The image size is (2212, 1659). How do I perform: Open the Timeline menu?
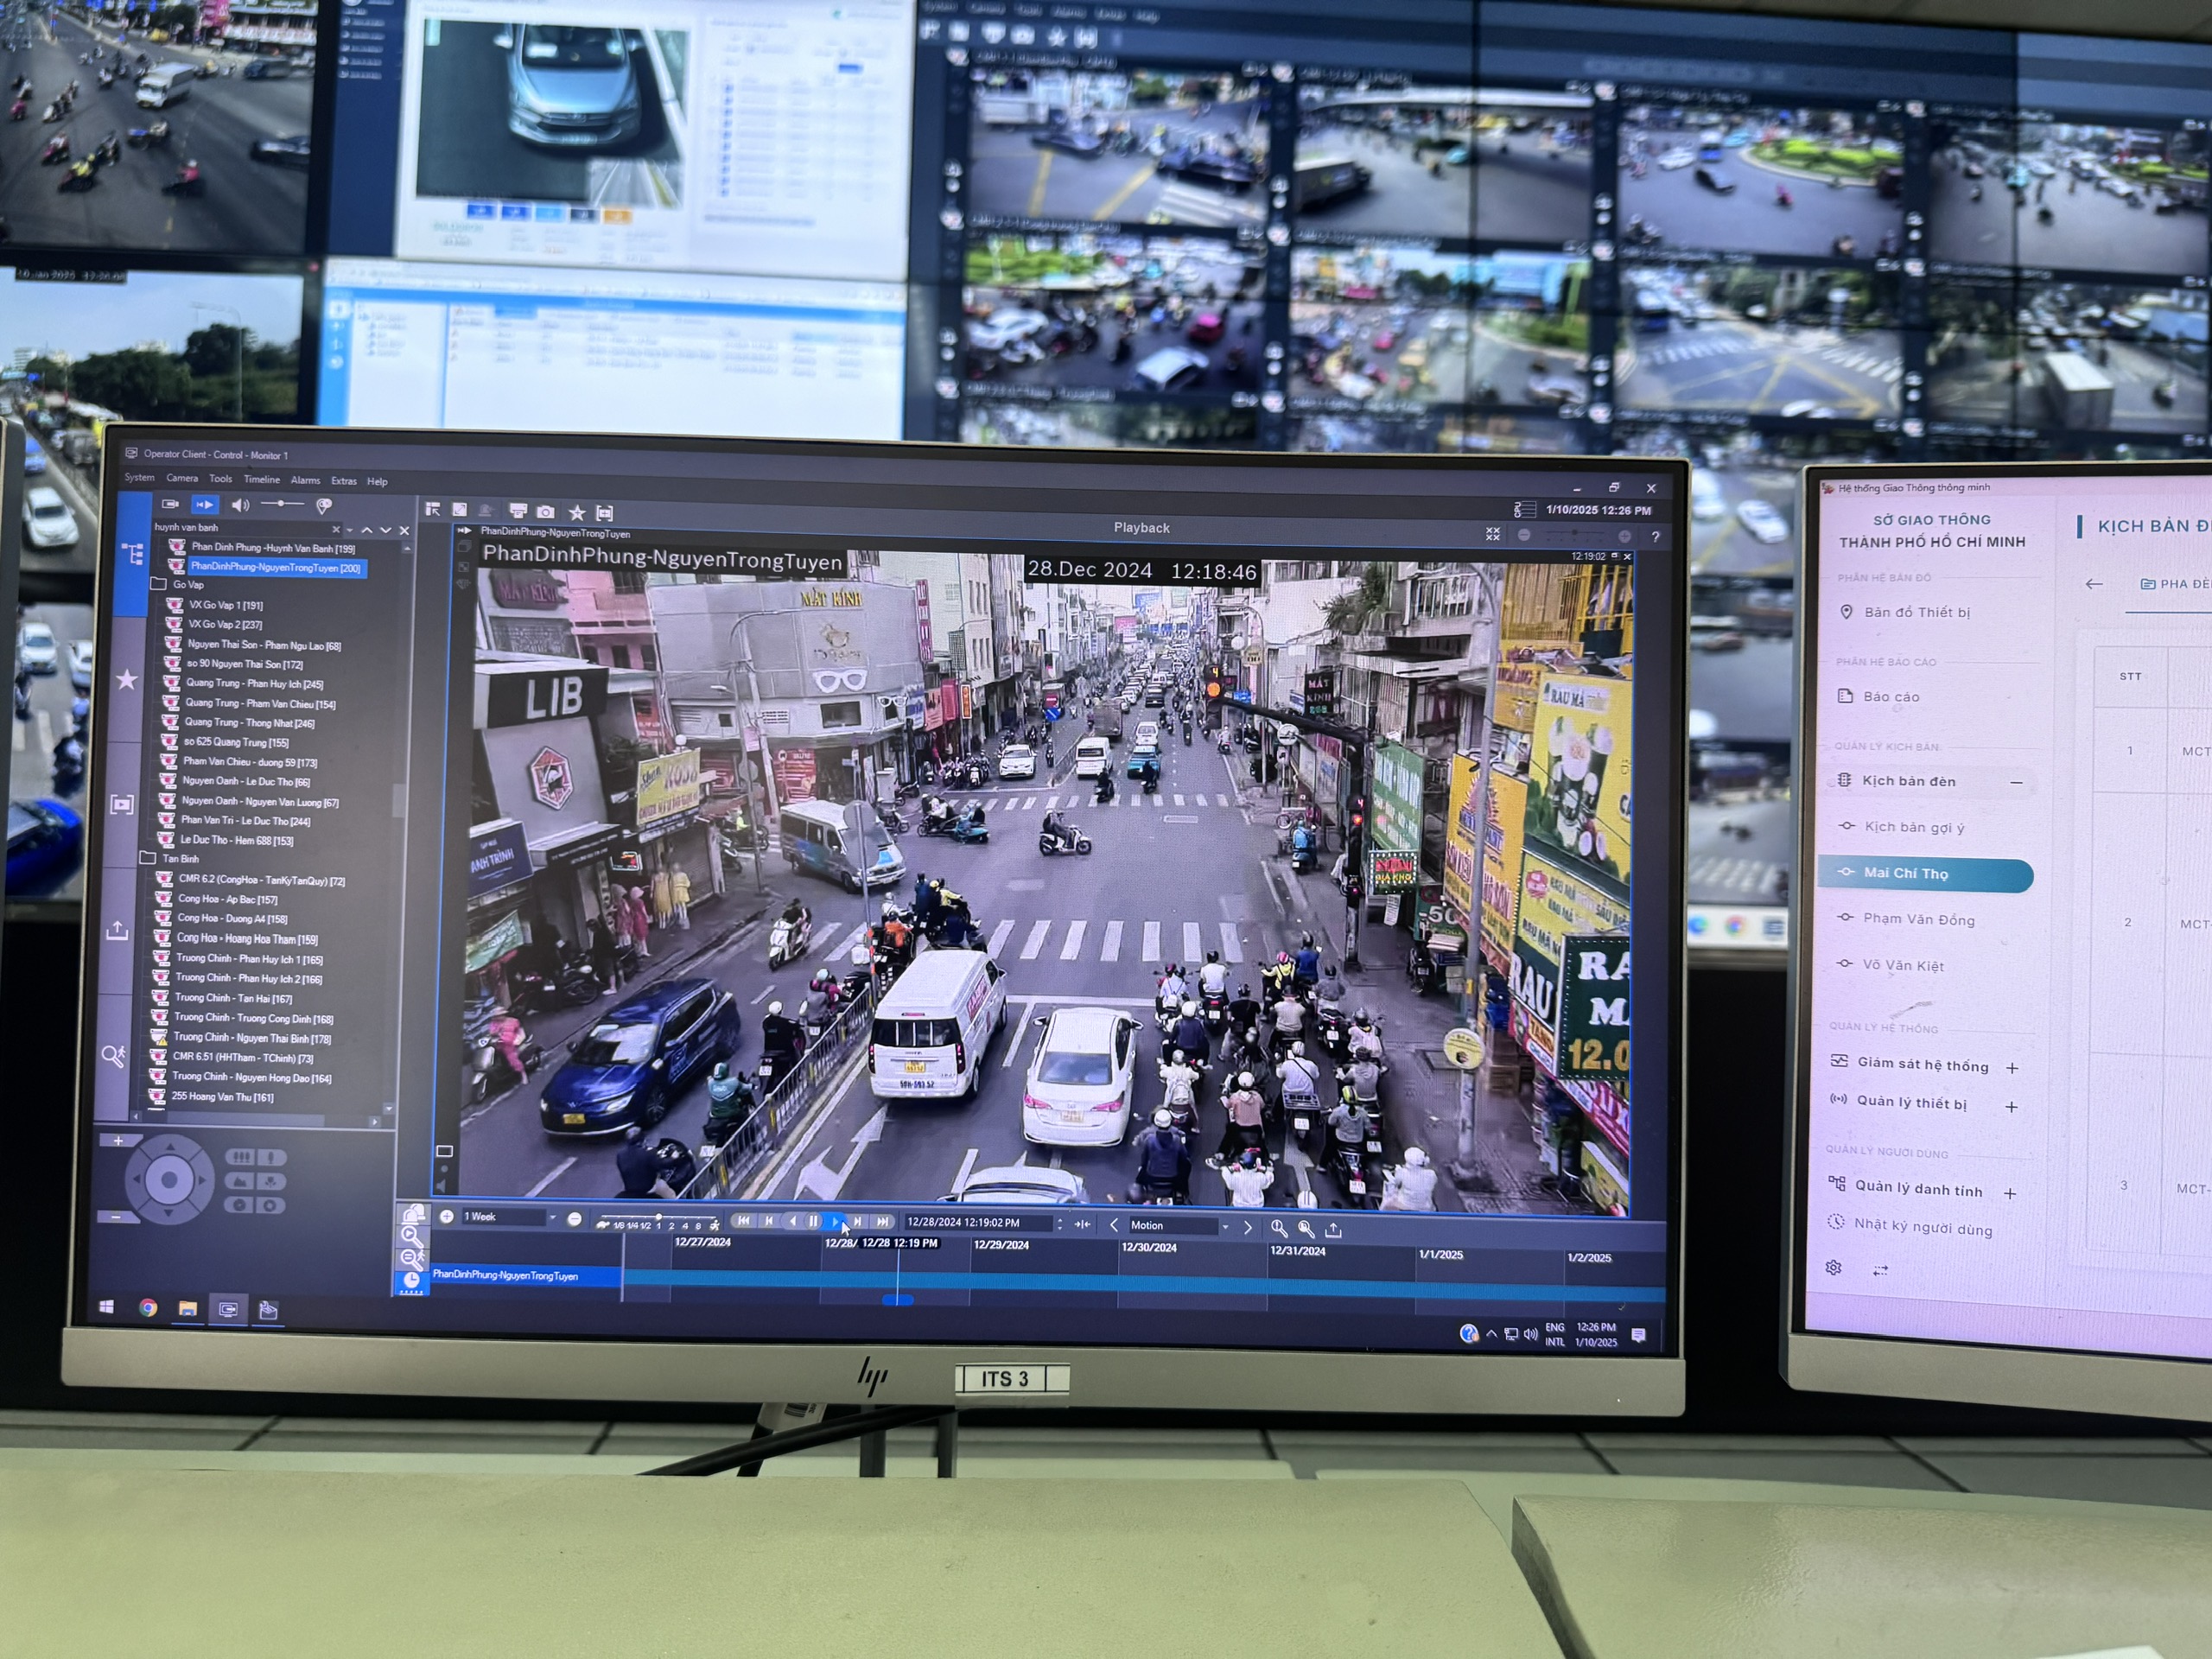coord(263,480)
